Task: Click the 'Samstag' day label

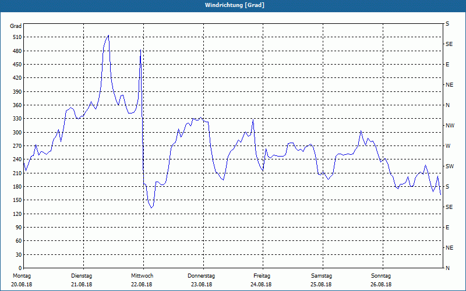Action: [322, 276]
